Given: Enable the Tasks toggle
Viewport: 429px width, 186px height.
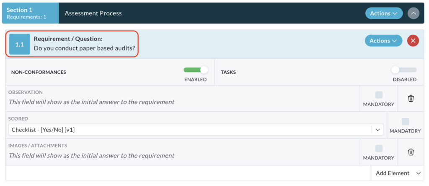Looking at the screenshot, I should coord(404,70).
